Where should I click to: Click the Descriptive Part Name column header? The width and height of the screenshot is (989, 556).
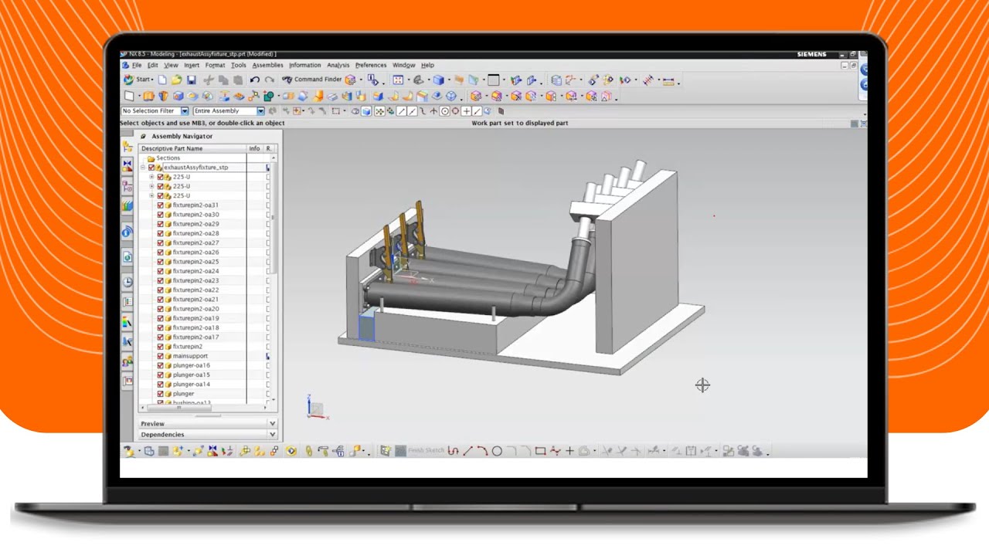pos(192,148)
